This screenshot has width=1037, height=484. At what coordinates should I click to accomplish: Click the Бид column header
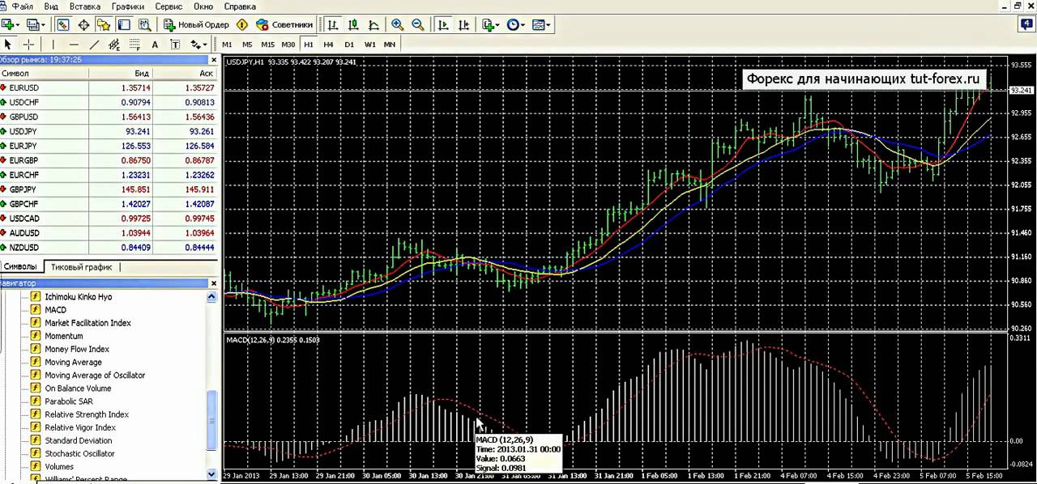coord(121,73)
